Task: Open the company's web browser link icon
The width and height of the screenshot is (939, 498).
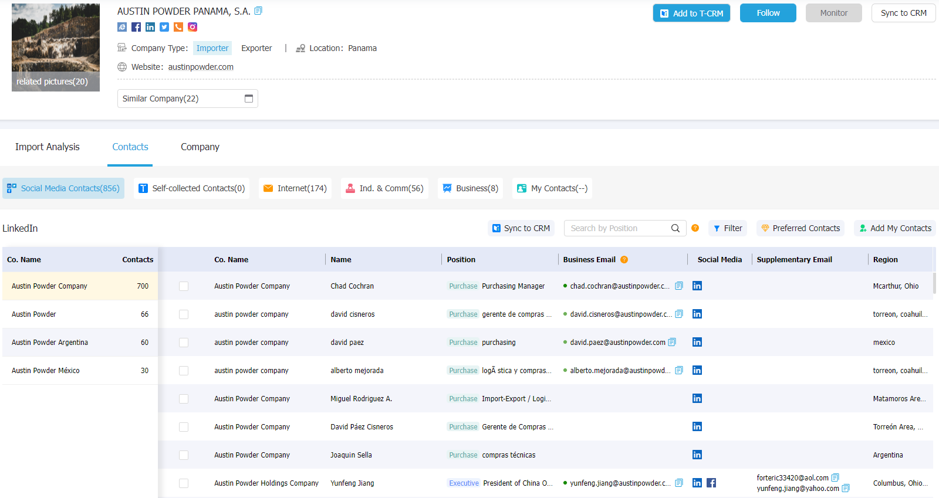Action: point(122,27)
